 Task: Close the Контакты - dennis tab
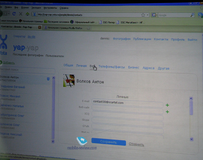(39, 27)
